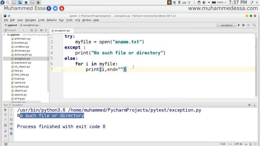Click the UTF-8 encoding in status bar
Screen dimensions: 260x146
tap(238, 144)
